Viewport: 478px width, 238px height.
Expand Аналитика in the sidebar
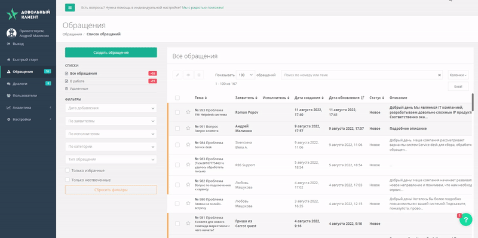tap(28, 108)
